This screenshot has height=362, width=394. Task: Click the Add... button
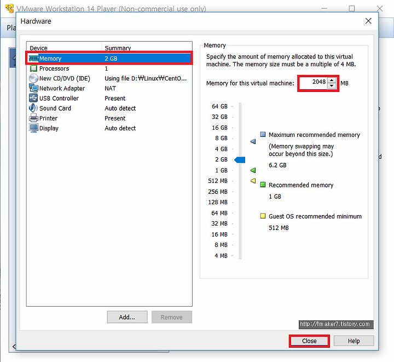[127, 317]
